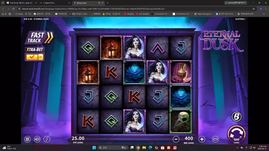Image resolution: width=269 pixels, height=151 pixels.
Task: Expand the tab search dropdown arrow
Action: click(3, 3)
